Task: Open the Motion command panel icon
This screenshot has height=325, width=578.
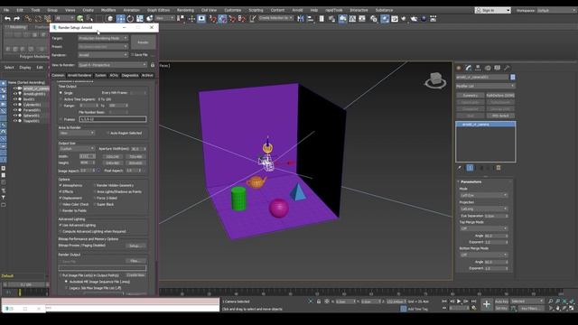Action: click(488, 68)
